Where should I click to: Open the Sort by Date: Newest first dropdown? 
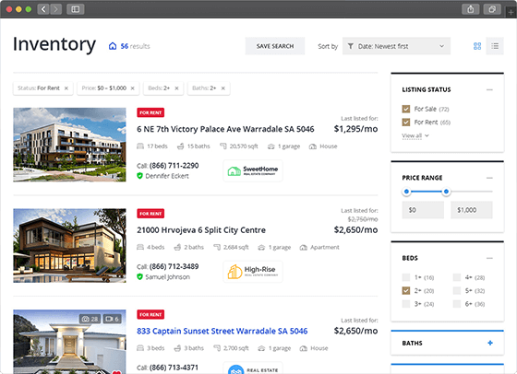coord(396,46)
